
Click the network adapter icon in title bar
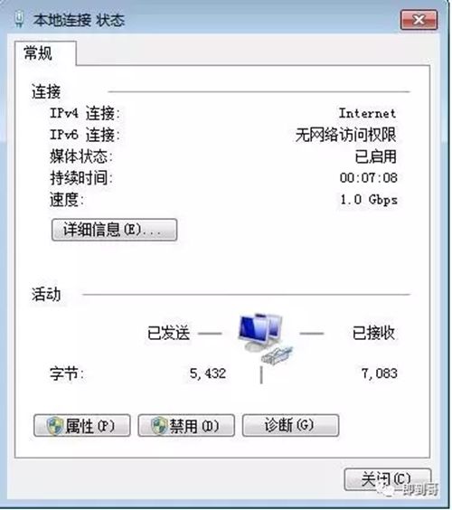[x=20, y=20]
